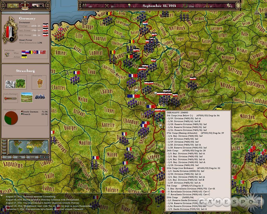Click the laurel wreath icon in top bar
The height and width of the screenshot is (214, 267).
pos(185,6)
